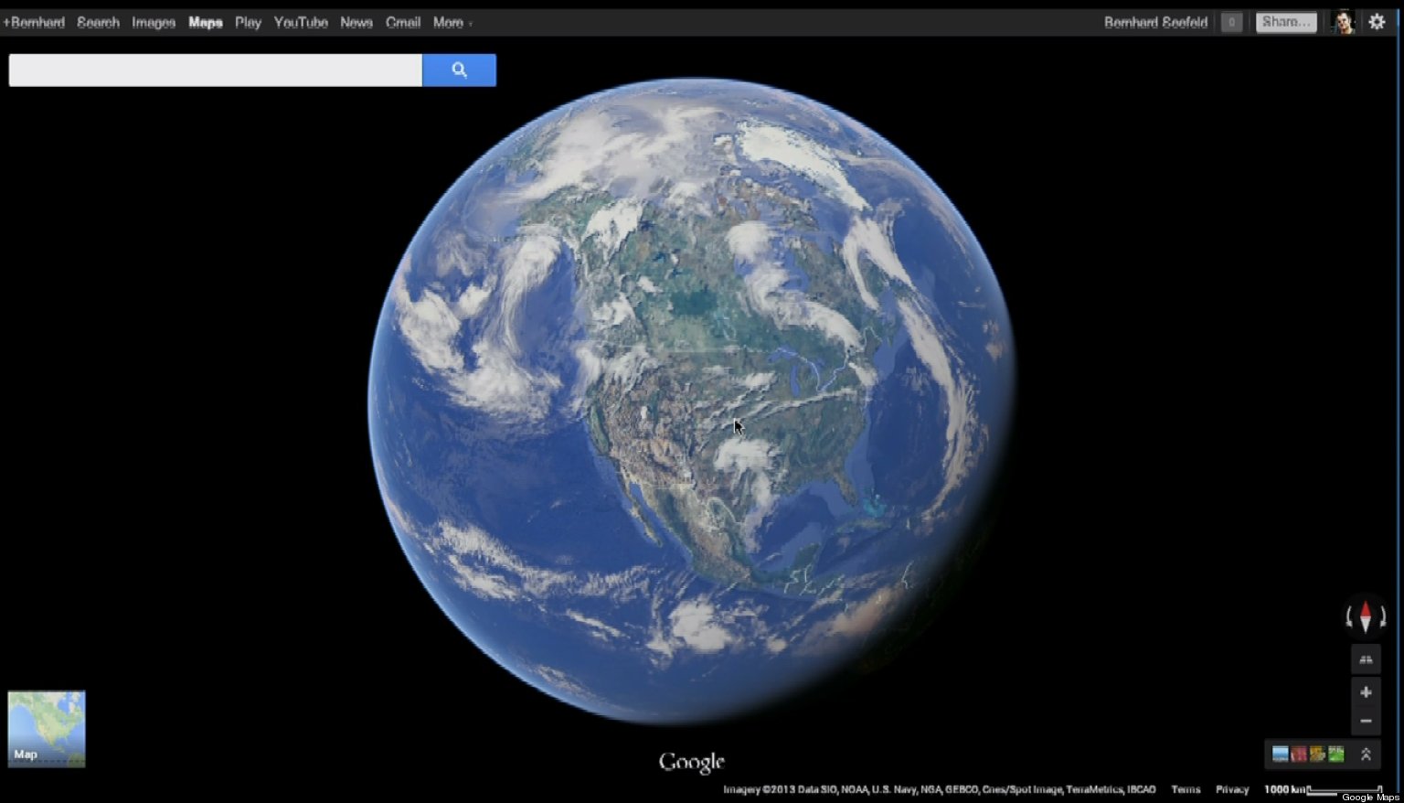Go to YouTube in top bar

(x=301, y=22)
